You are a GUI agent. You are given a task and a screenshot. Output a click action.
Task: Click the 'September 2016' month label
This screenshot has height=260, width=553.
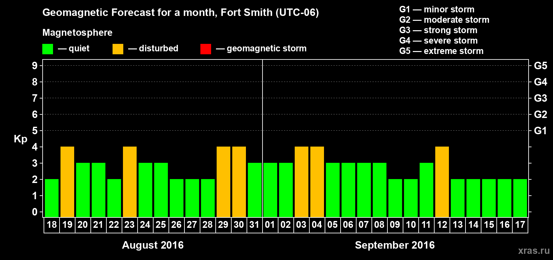[x=395, y=245]
